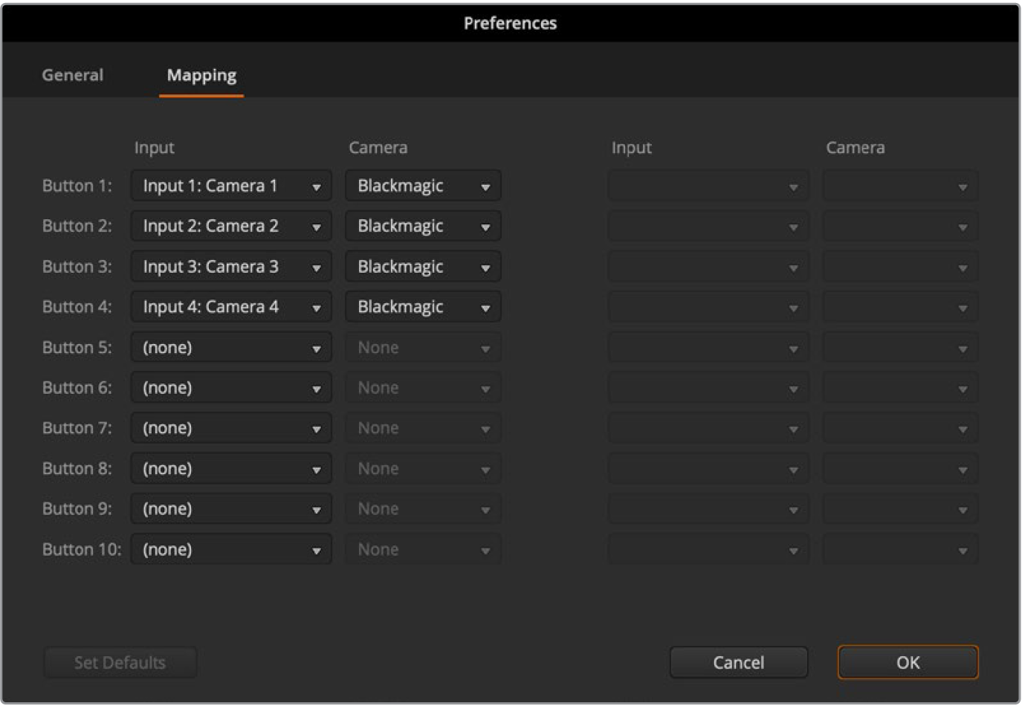Expand Button 3 input selection
This screenshot has height=706, width=1022.
[231, 267]
